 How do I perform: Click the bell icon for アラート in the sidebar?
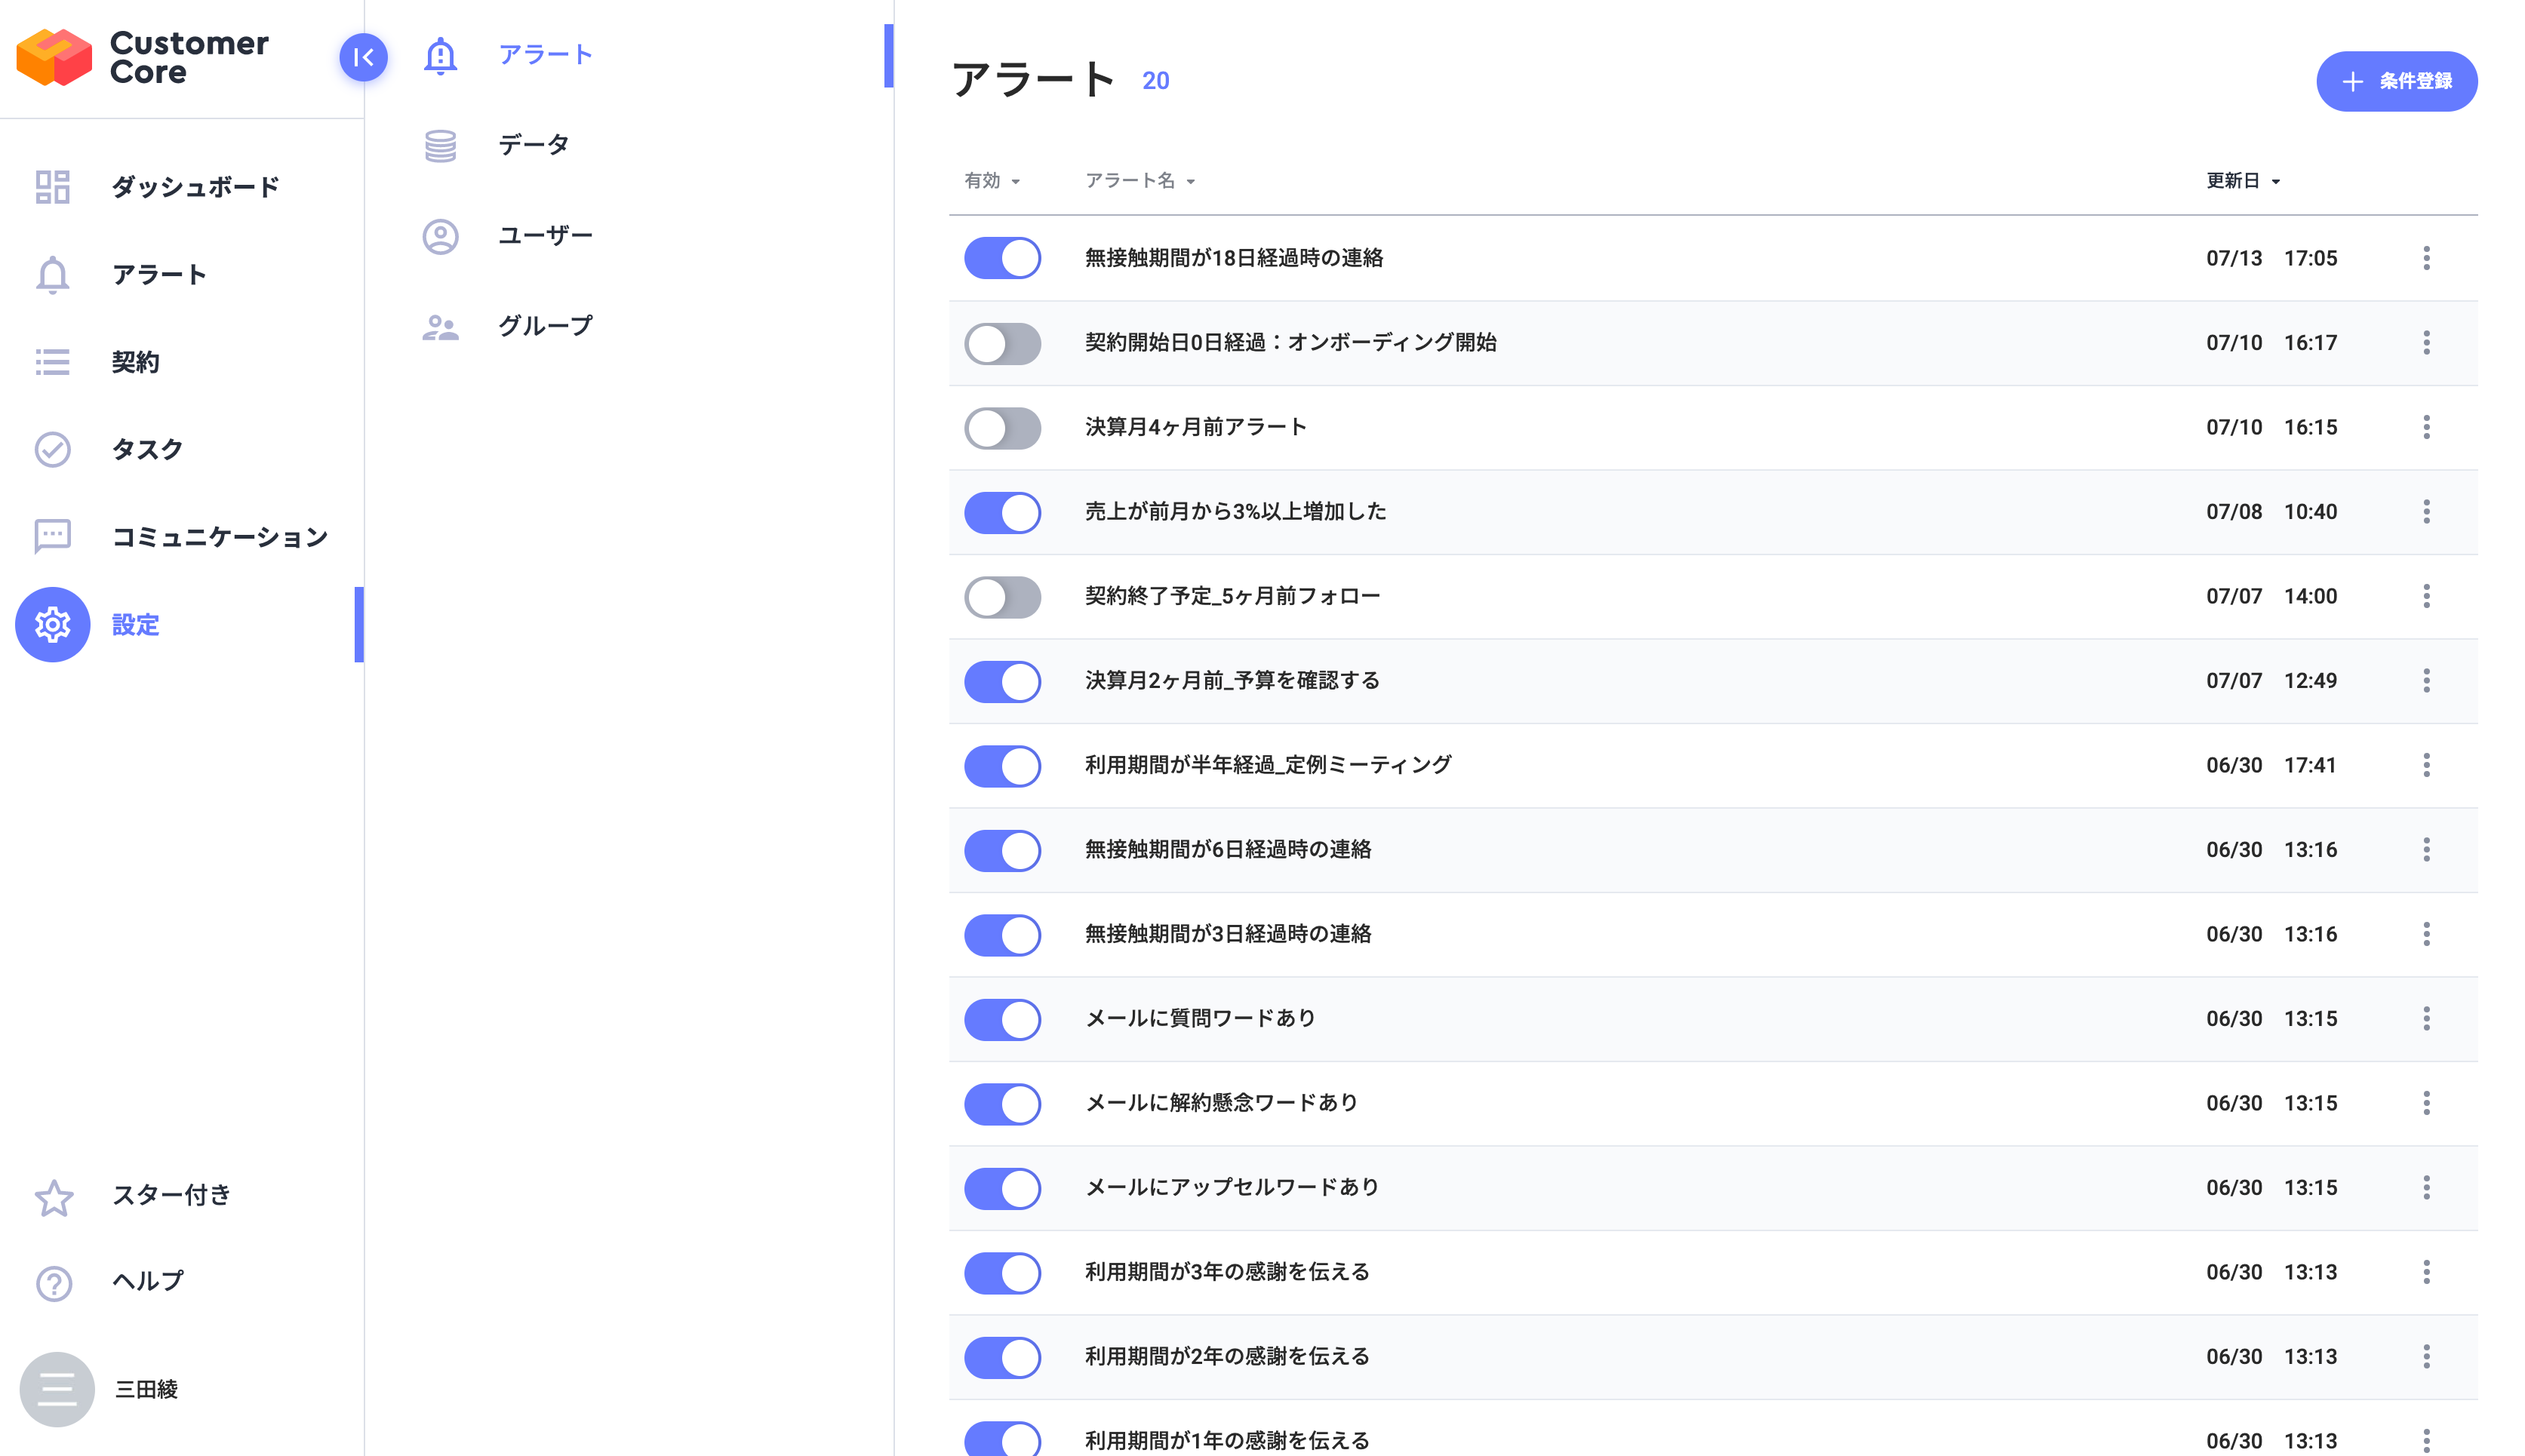(52, 275)
